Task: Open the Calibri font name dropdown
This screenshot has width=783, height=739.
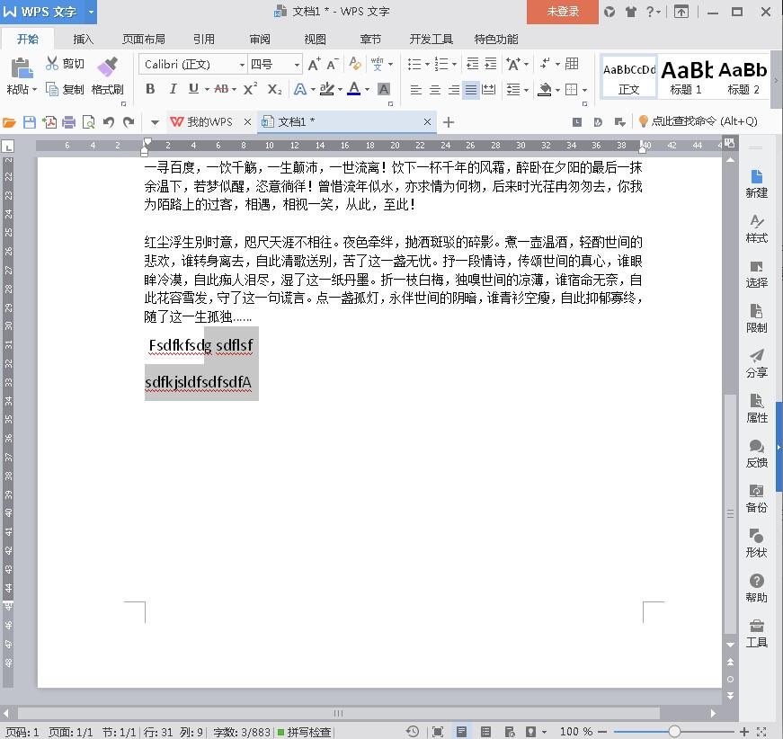Action: coord(242,65)
